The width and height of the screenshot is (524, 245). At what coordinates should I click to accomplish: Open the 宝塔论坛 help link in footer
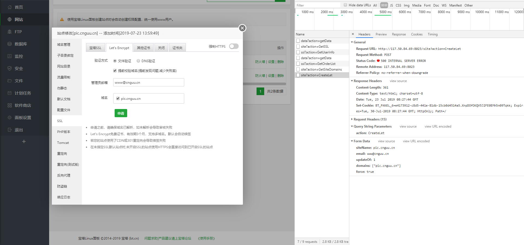pos(168,238)
